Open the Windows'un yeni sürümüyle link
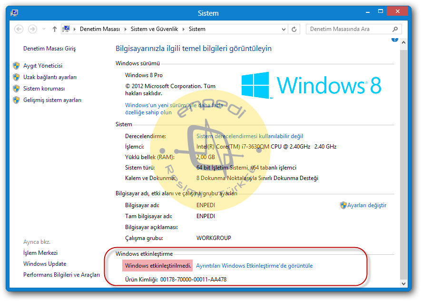Image resolution: width=421 pixels, height=301 pixels. tap(174, 109)
